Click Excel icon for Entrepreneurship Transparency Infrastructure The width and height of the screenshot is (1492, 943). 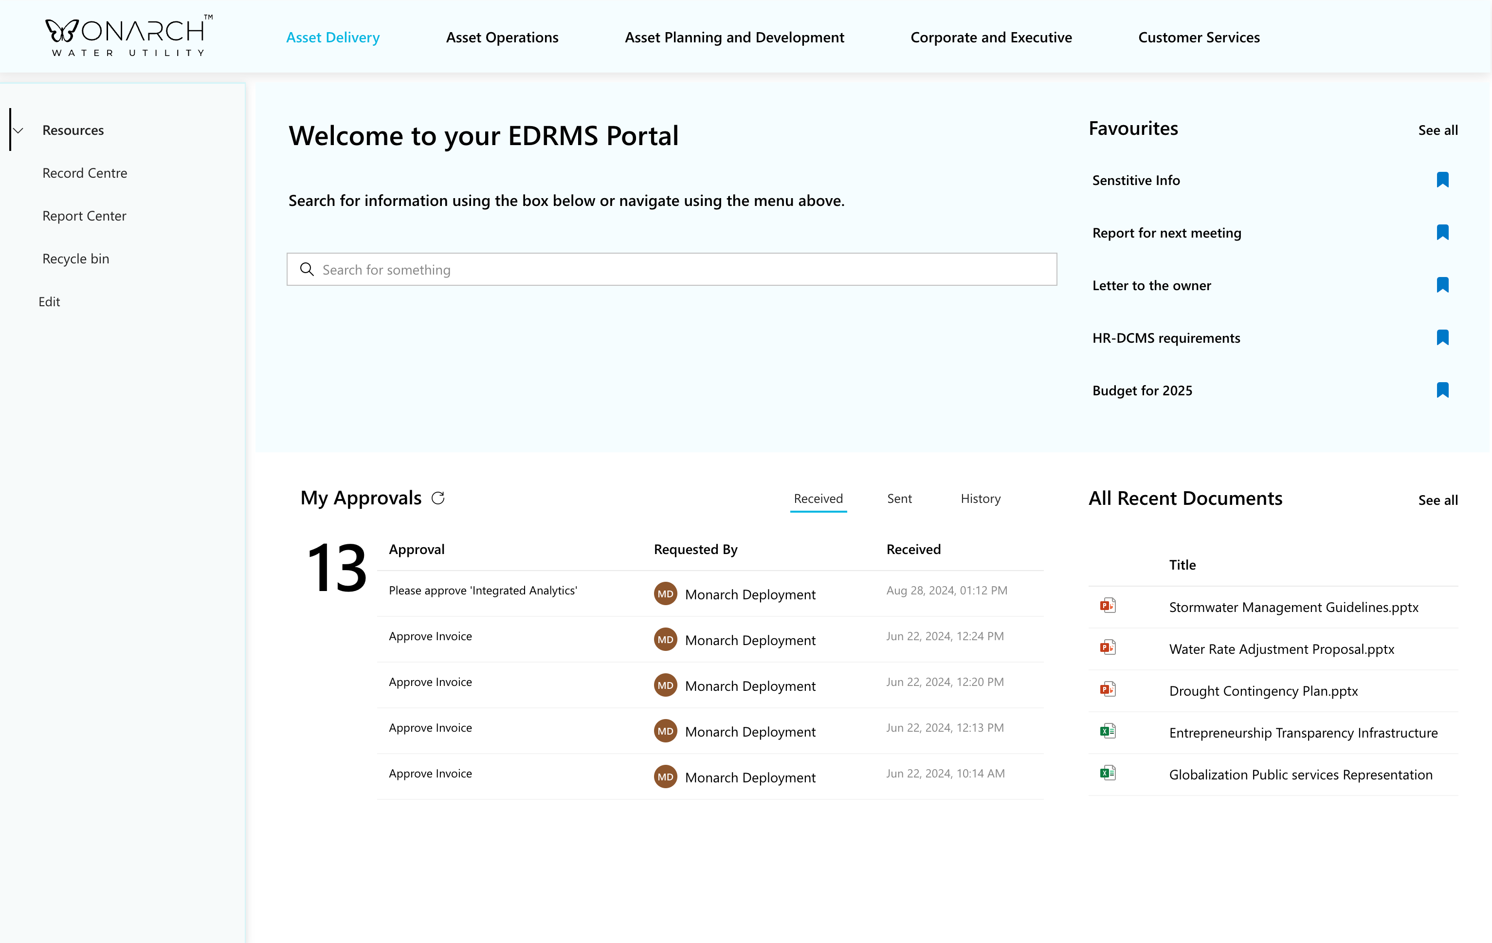[1107, 732]
